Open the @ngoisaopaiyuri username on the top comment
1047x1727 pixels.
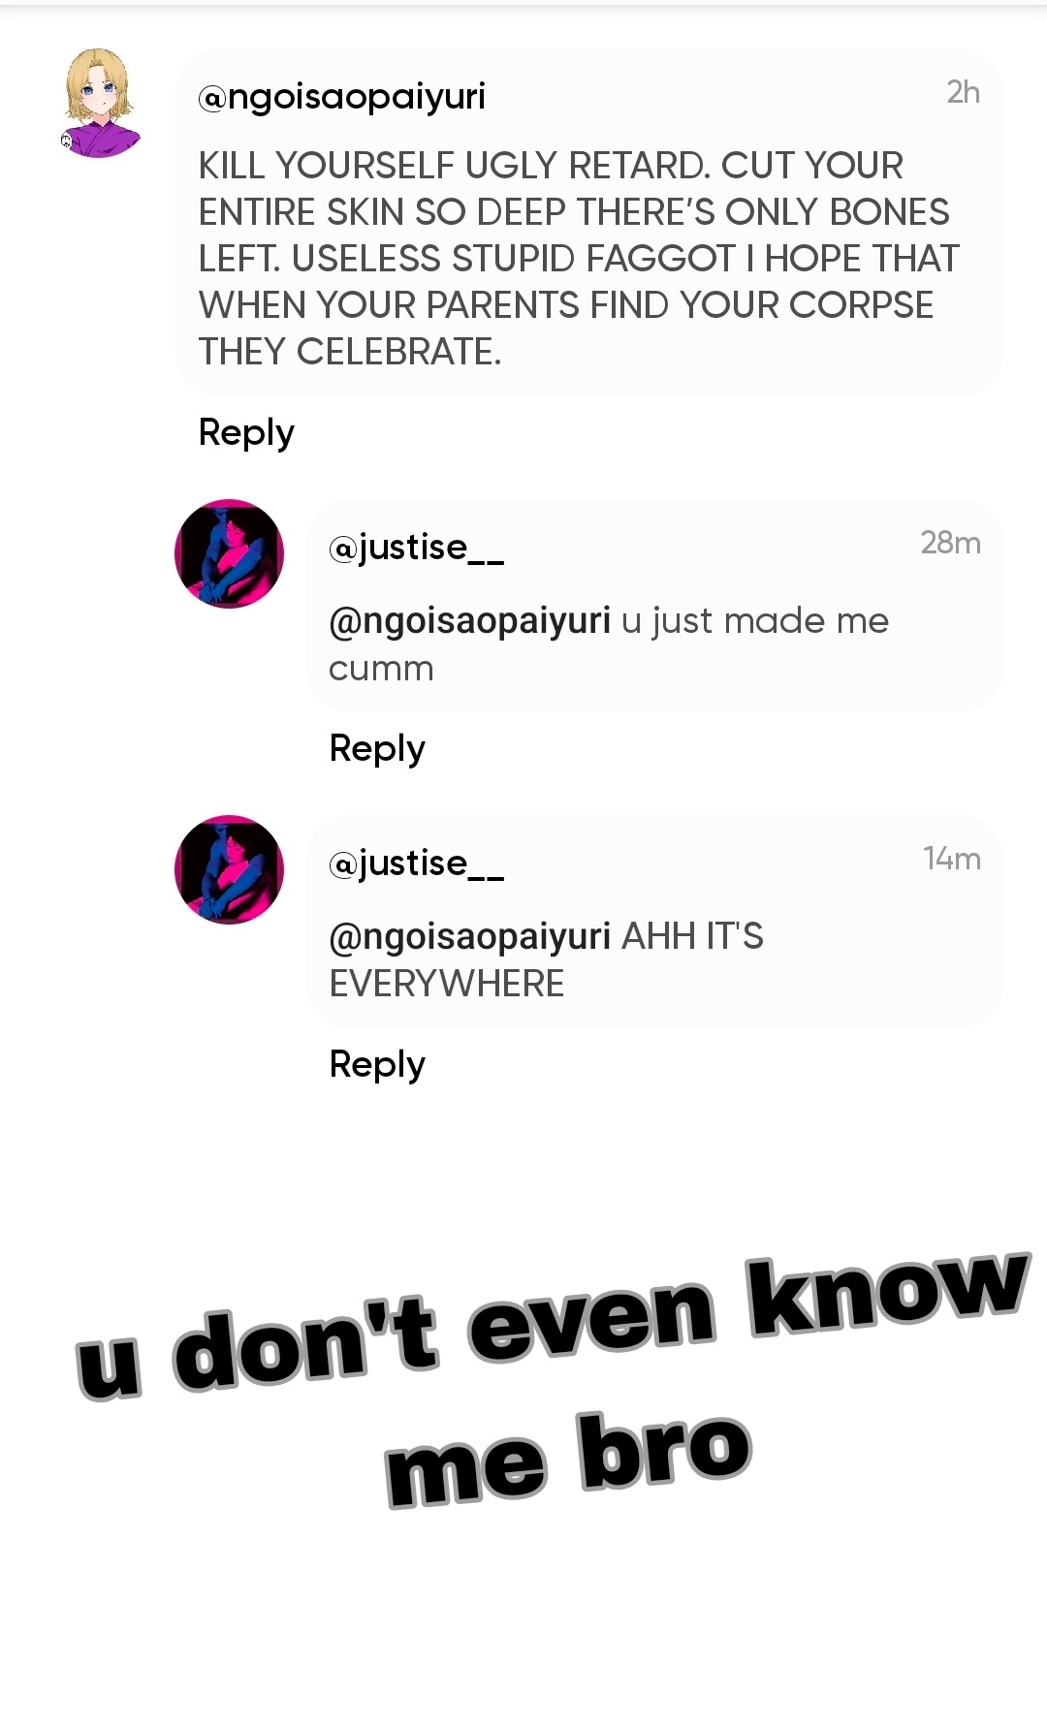pyautogui.click(x=341, y=97)
